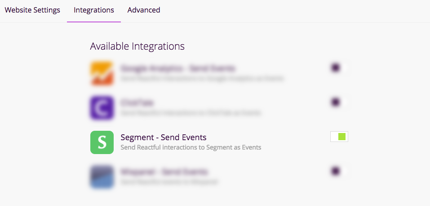Click the Mixpanel description text
This screenshot has height=206, width=430.
[x=169, y=182]
